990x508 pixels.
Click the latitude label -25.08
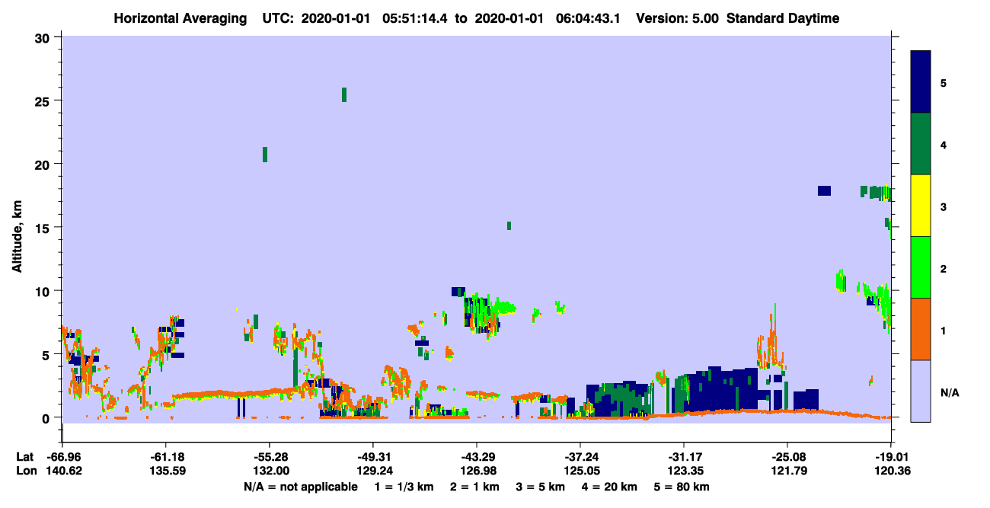[x=787, y=457]
